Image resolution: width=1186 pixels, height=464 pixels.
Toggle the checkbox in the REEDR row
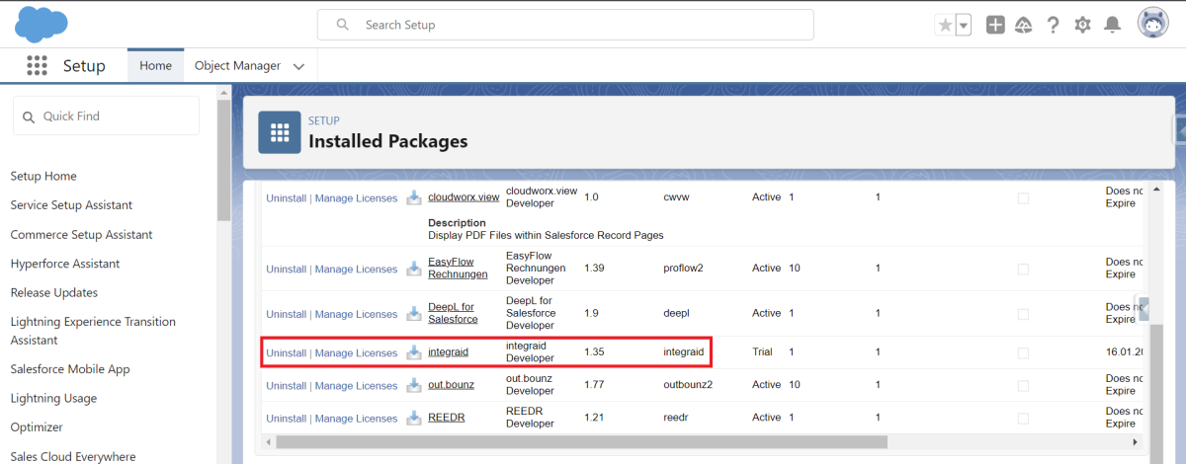(1023, 418)
